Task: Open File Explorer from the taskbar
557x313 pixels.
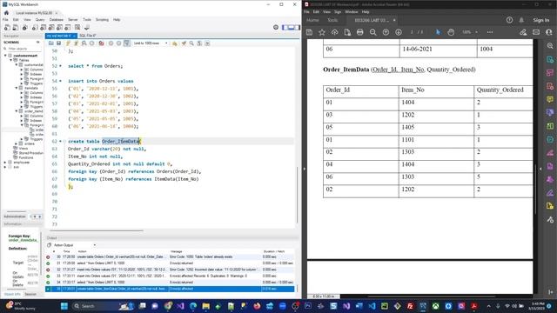Action: pyautogui.click(x=205, y=306)
